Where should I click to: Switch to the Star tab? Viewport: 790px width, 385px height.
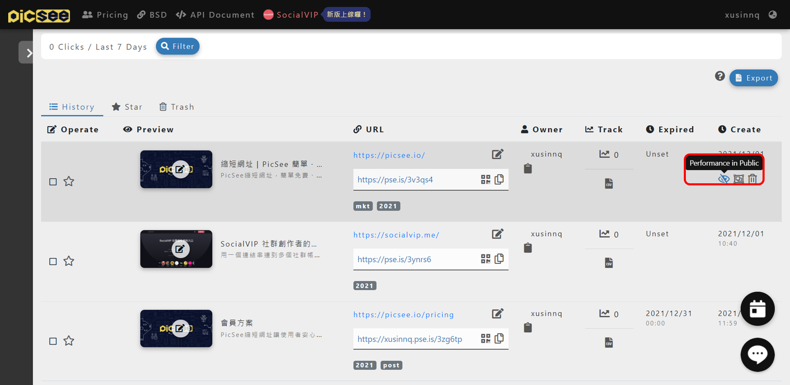pos(127,107)
